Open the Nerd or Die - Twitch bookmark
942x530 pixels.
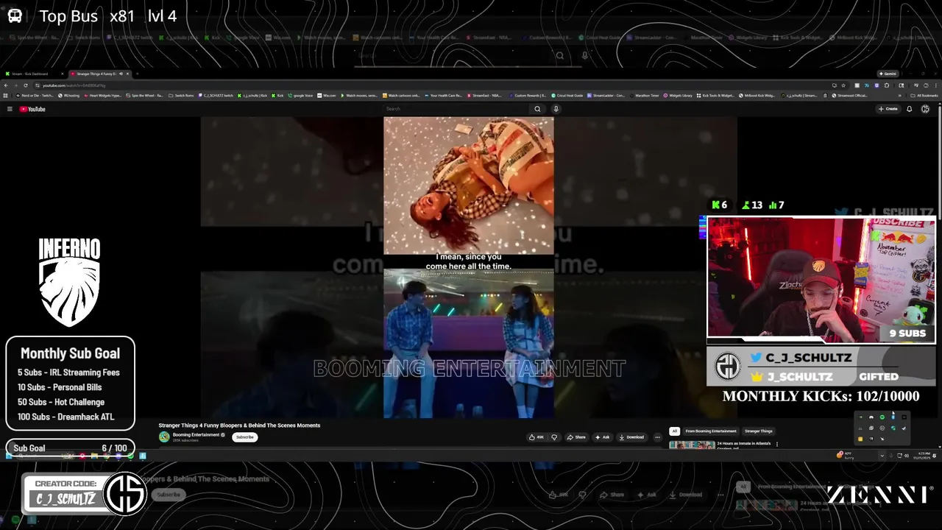coord(34,95)
